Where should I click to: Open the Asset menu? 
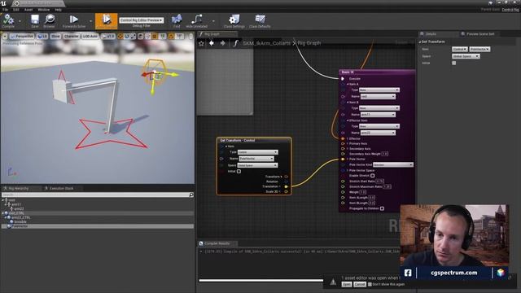[x=28, y=10]
